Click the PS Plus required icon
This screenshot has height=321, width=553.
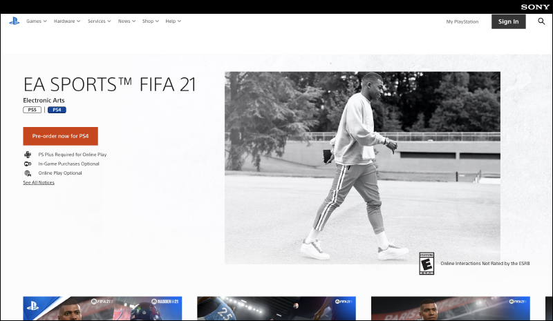[x=28, y=155]
